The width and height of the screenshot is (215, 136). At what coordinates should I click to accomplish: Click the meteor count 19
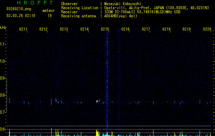tap(50, 16)
